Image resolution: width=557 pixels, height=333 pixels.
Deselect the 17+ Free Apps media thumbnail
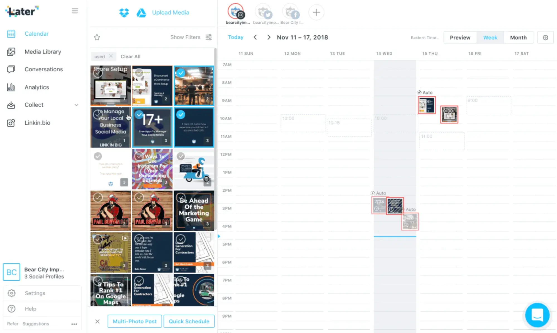click(140, 114)
